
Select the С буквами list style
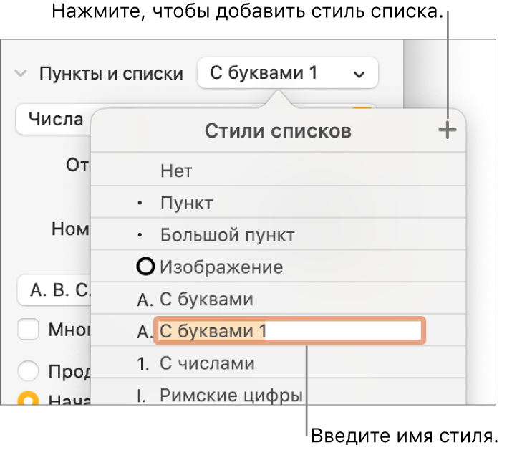(x=278, y=299)
